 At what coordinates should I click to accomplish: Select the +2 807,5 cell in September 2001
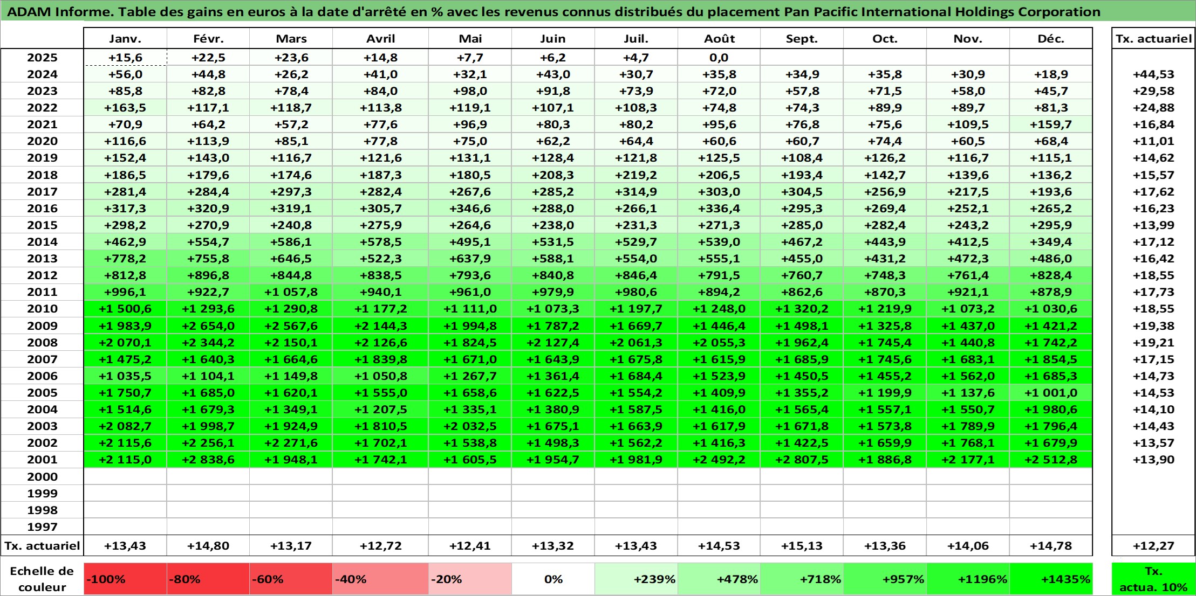(x=802, y=460)
